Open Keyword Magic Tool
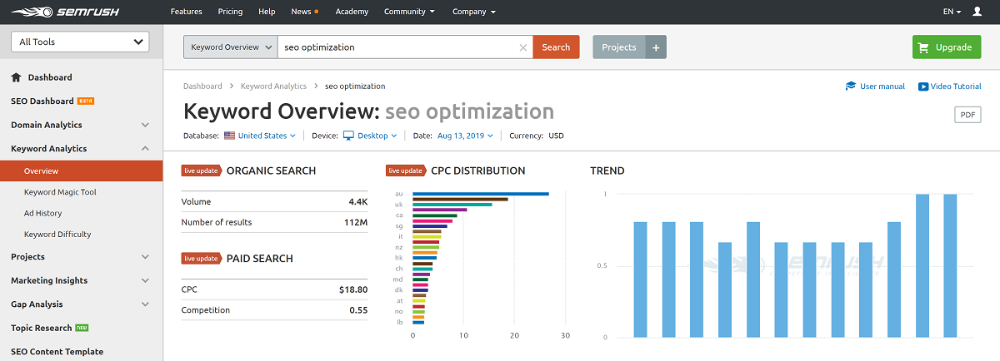 point(60,192)
